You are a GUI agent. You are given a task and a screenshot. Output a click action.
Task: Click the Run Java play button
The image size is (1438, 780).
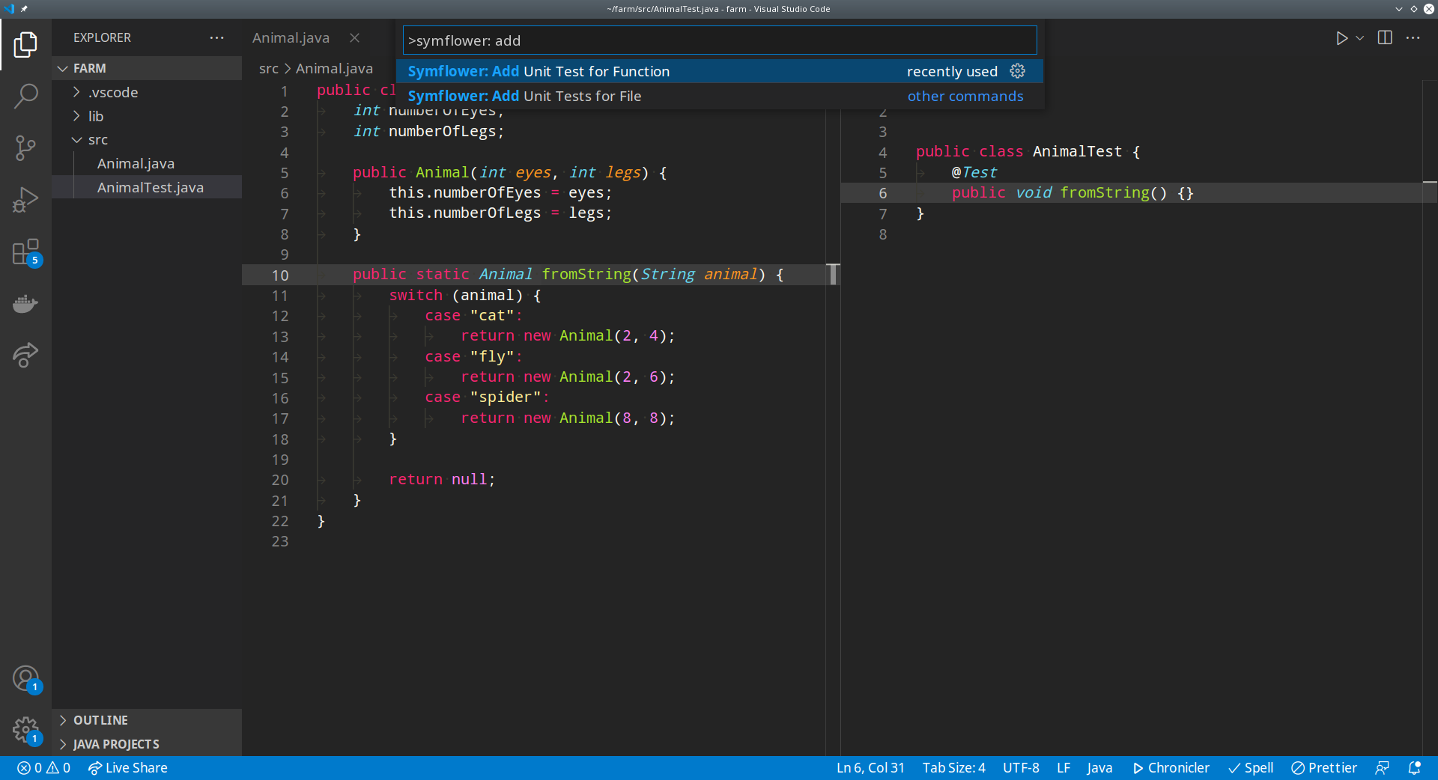click(1341, 38)
